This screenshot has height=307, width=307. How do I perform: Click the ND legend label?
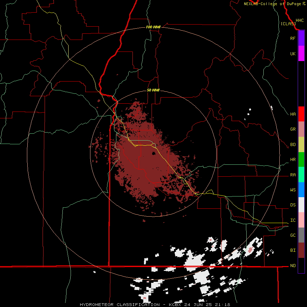pyautogui.click(x=293, y=266)
